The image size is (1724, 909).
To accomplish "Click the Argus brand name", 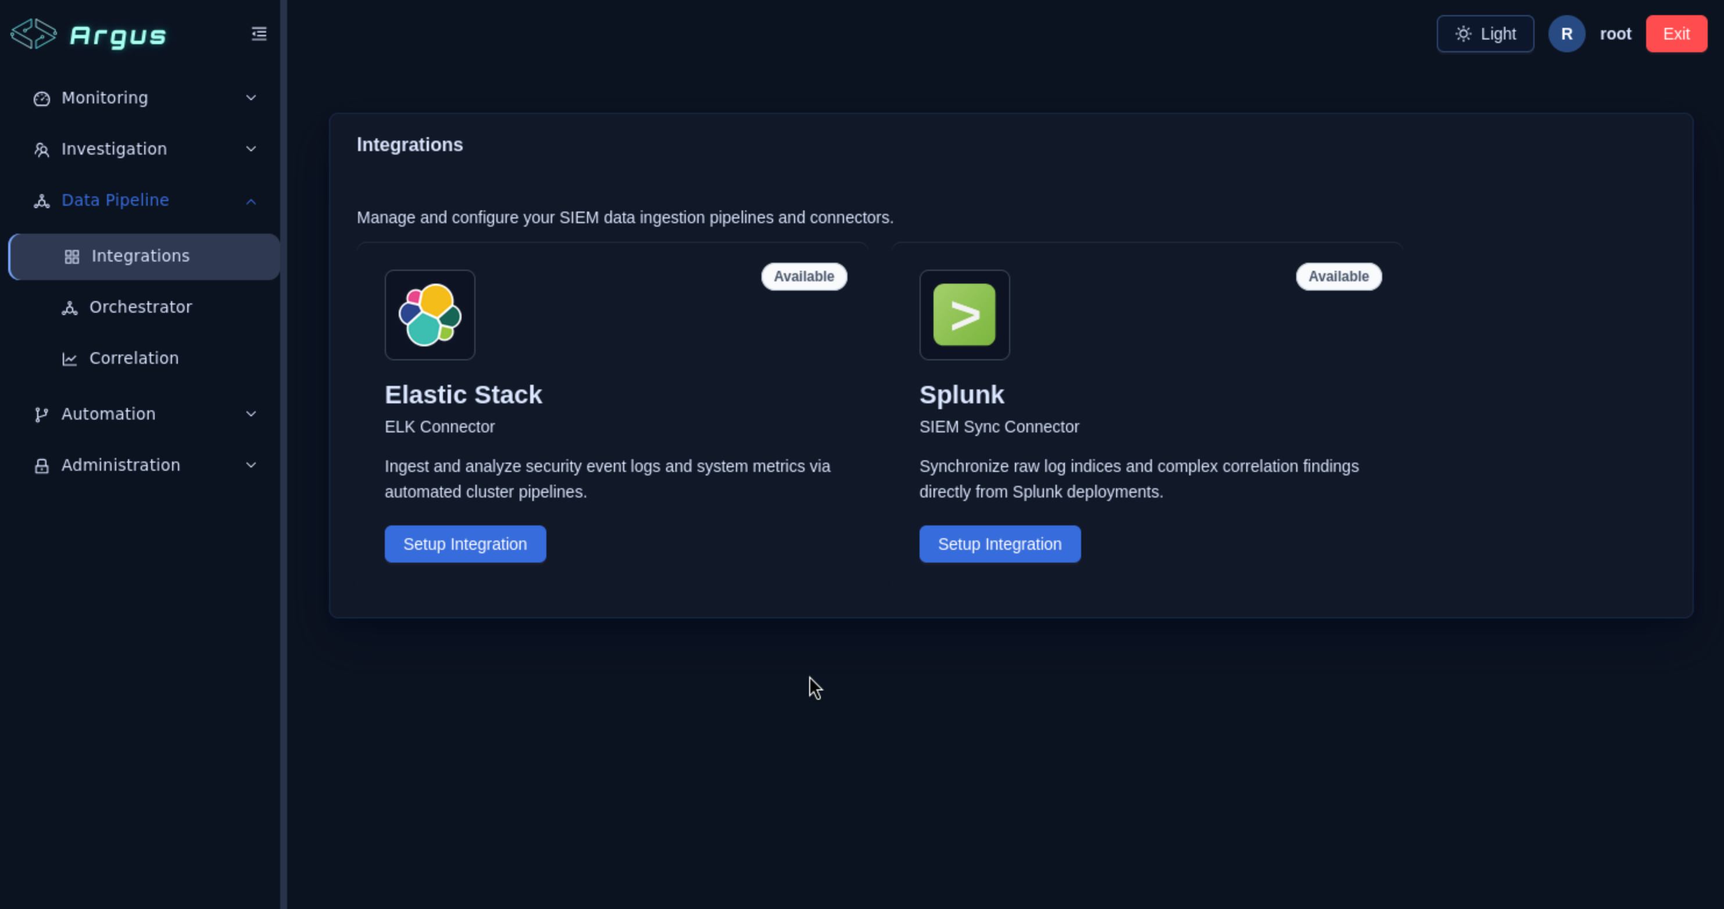I will pyautogui.click(x=118, y=35).
